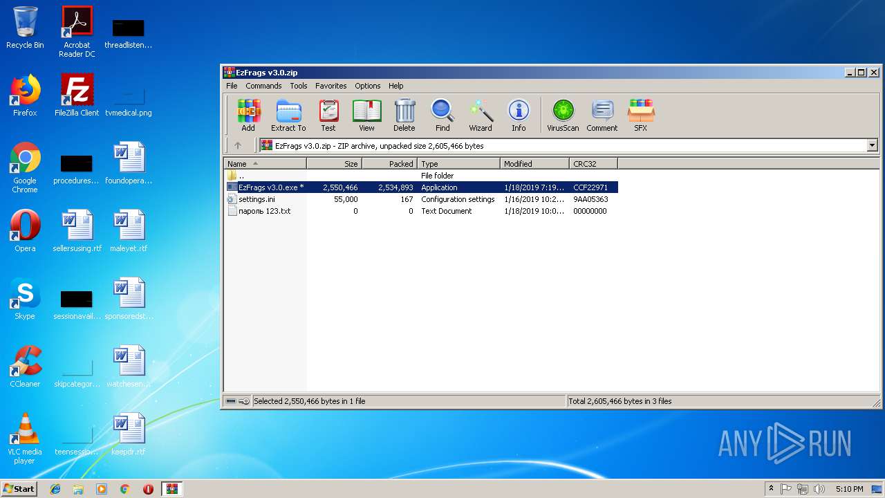Select the sellersusing.rtf desktop document
This screenshot has width=885, height=498.
pos(77,231)
